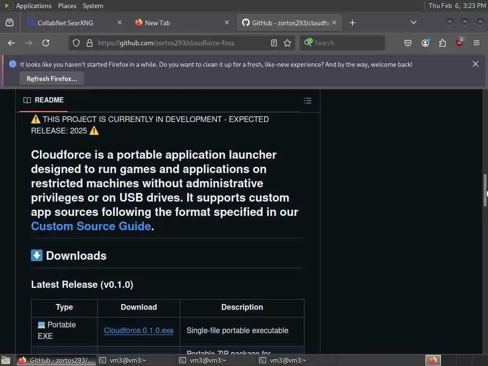Click the clock showing Thu Feb 6, 3:23 PM

[x=457, y=6]
